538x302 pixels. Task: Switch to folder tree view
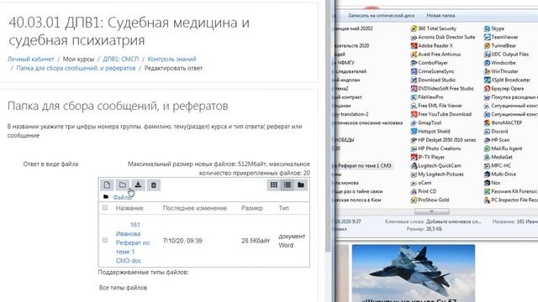pyautogui.click(x=301, y=185)
